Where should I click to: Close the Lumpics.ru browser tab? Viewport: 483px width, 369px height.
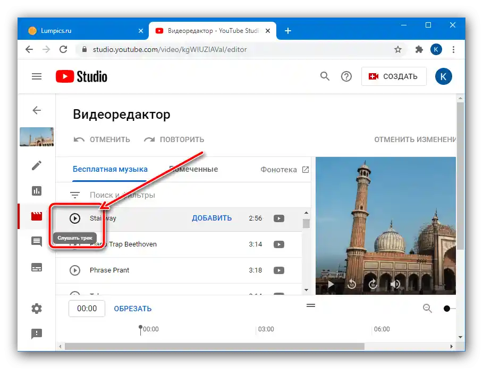click(x=141, y=31)
